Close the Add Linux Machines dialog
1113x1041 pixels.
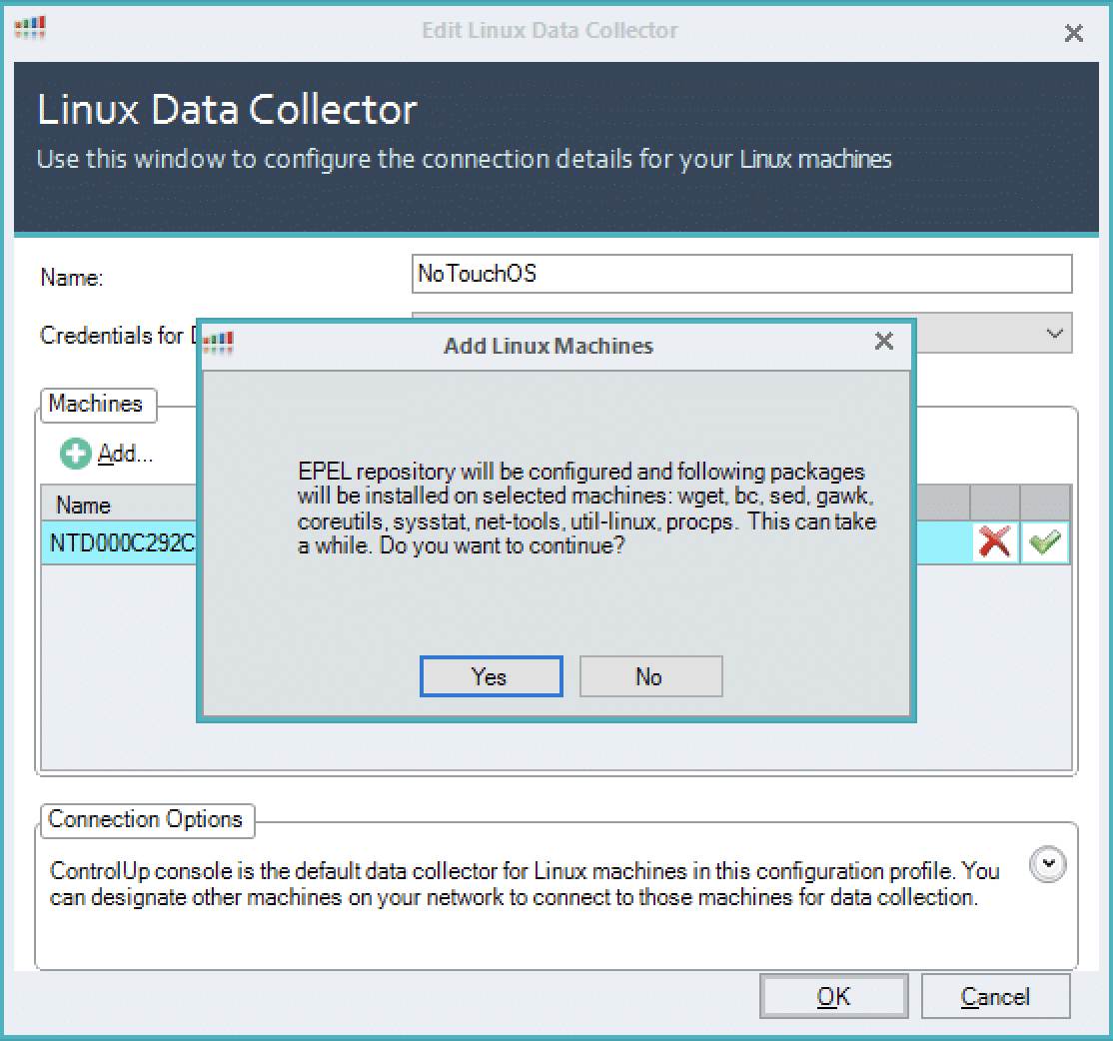(884, 342)
